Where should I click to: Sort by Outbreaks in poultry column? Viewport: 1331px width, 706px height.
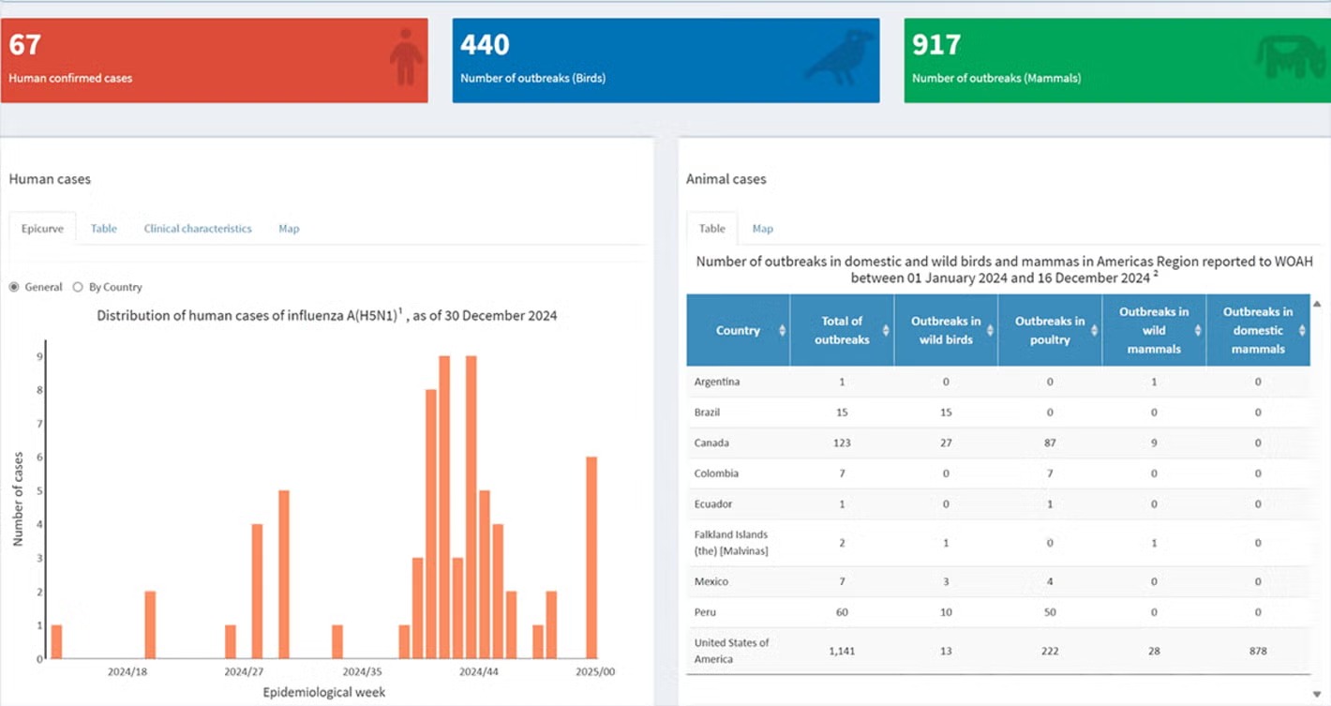pos(1093,331)
